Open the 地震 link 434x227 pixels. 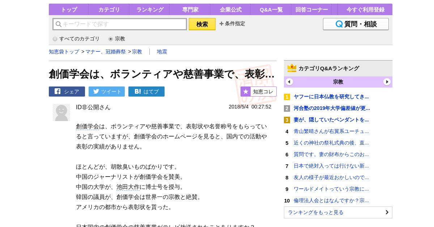pos(162,52)
